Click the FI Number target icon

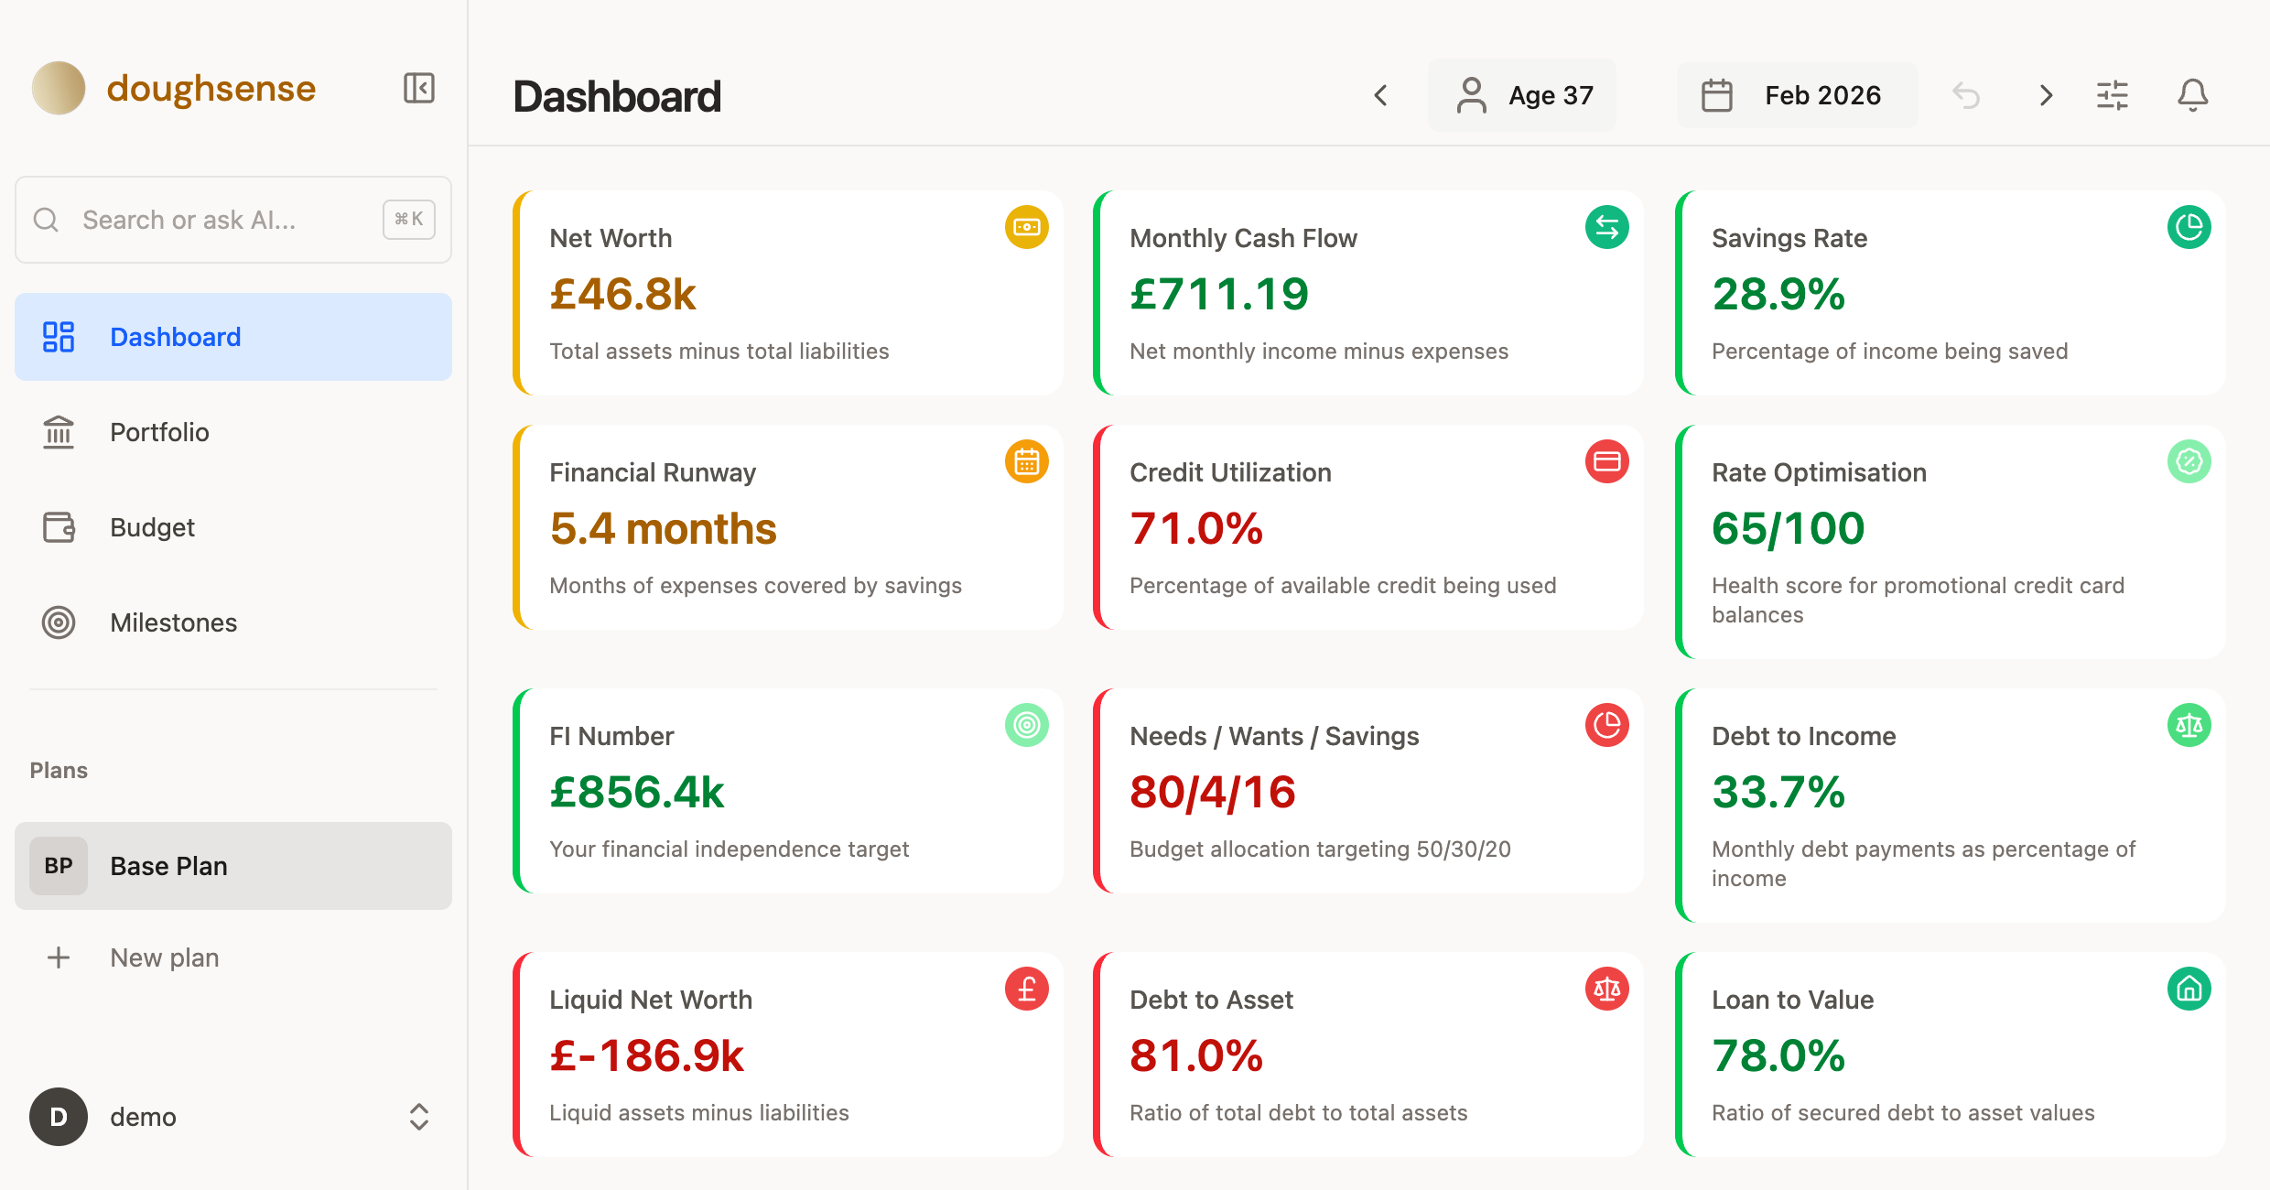point(1027,725)
